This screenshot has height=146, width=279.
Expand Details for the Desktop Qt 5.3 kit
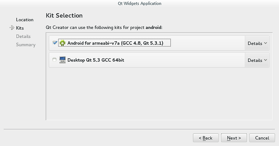[x=257, y=60]
